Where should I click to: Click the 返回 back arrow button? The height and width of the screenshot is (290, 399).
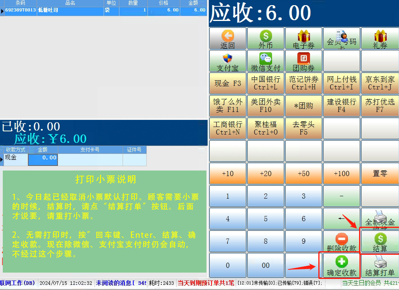(227, 38)
